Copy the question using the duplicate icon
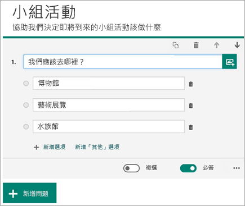Viewport: 245px width, 206px height. (176, 45)
